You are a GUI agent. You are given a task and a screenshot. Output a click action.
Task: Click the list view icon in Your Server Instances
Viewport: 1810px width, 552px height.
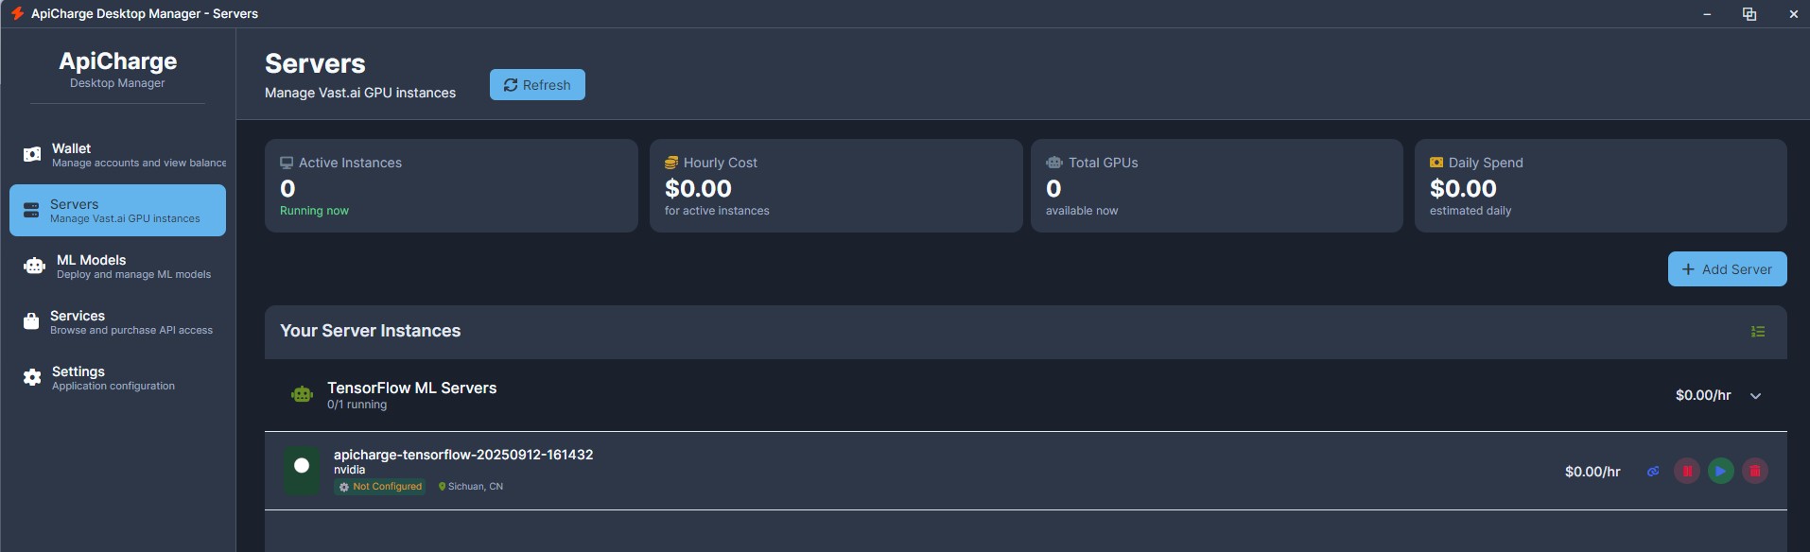coord(1758,332)
